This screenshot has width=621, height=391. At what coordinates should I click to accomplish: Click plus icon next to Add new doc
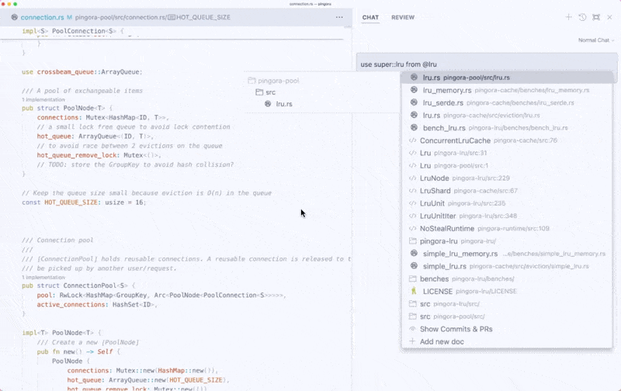pyautogui.click(x=413, y=341)
